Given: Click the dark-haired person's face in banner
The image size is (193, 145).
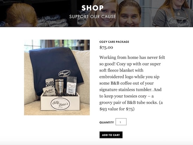Looking at the screenshot, I should [130, 16].
